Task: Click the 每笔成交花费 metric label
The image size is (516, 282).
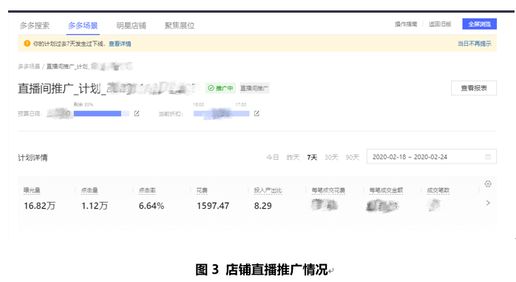Action: coord(328,190)
